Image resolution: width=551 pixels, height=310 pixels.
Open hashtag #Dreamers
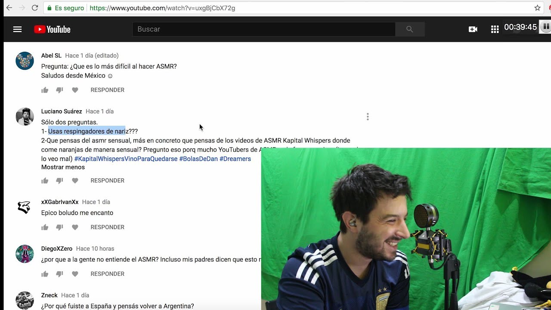(x=235, y=159)
